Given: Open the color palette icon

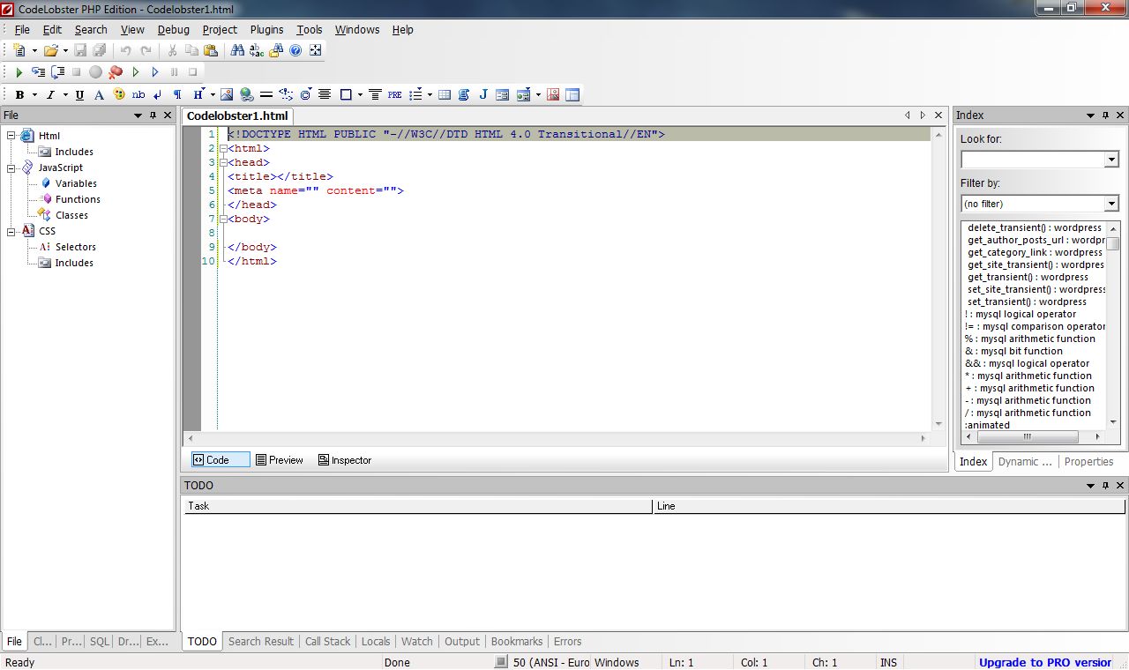Looking at the screenshot, I should click(118, 94).
